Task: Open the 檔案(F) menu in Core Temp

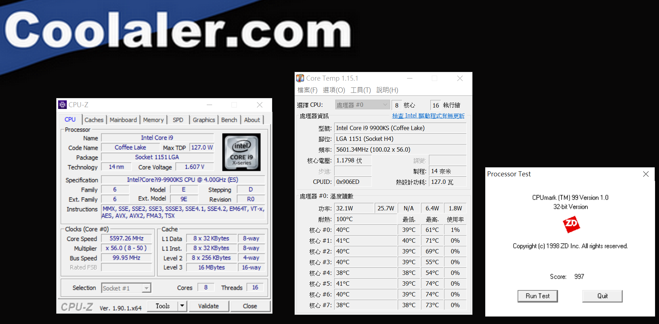Action: tap(308, 90)
